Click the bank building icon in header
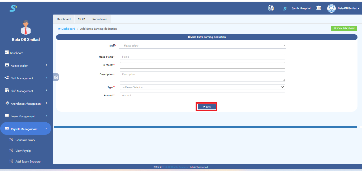This screenshot has height=171, width=362. [x=319, y=8]
